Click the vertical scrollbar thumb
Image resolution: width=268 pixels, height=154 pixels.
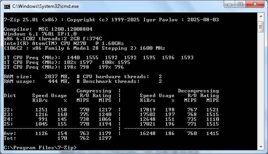pyautogui.click(x=260, y=27)
